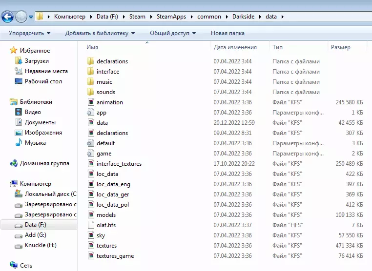This screenshot has width=372, height=271.
Task: Select the loc_data_pol file name
Action: pyautogui.click(x=113, y=205)
